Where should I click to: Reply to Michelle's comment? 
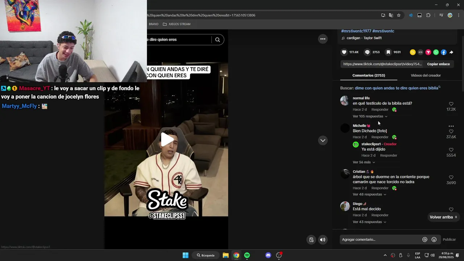[x=380, y=137]
